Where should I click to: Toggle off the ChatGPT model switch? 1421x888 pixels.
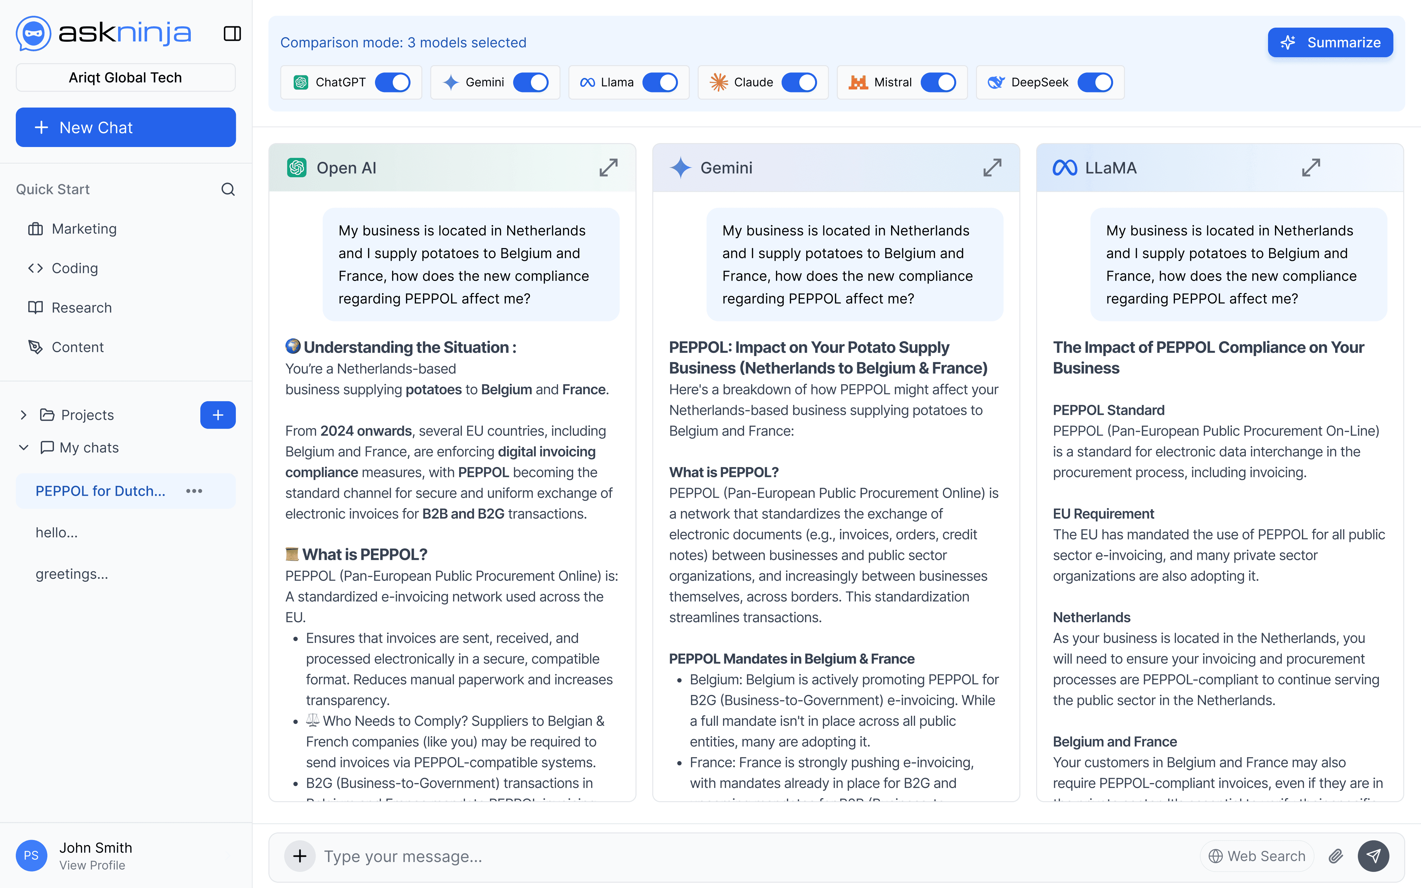pyautogui.click(x=393, y=82)
